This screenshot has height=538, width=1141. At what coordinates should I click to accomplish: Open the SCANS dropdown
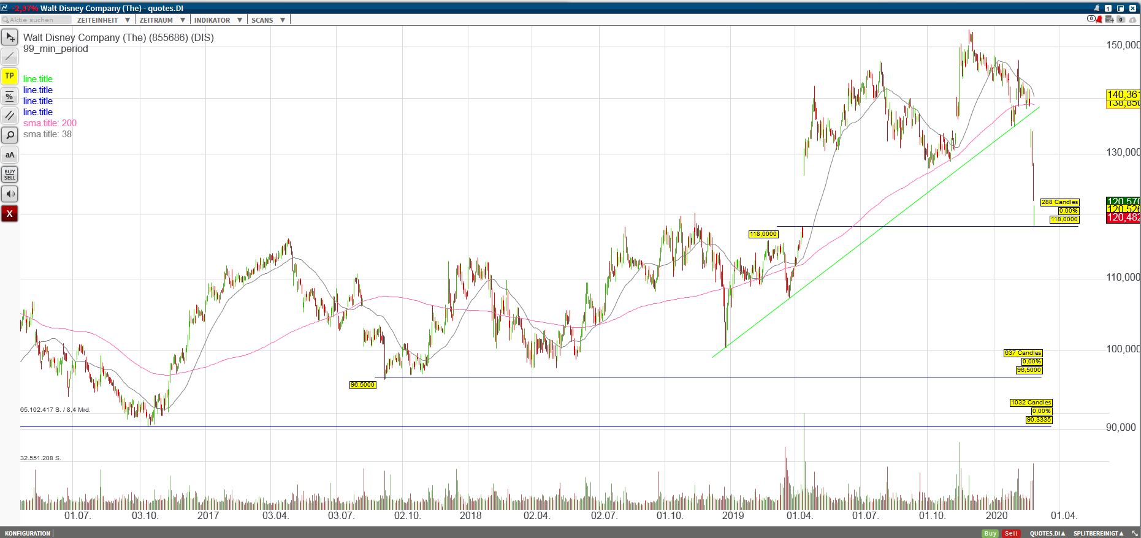pyautogui.click(x=269, y=20)
